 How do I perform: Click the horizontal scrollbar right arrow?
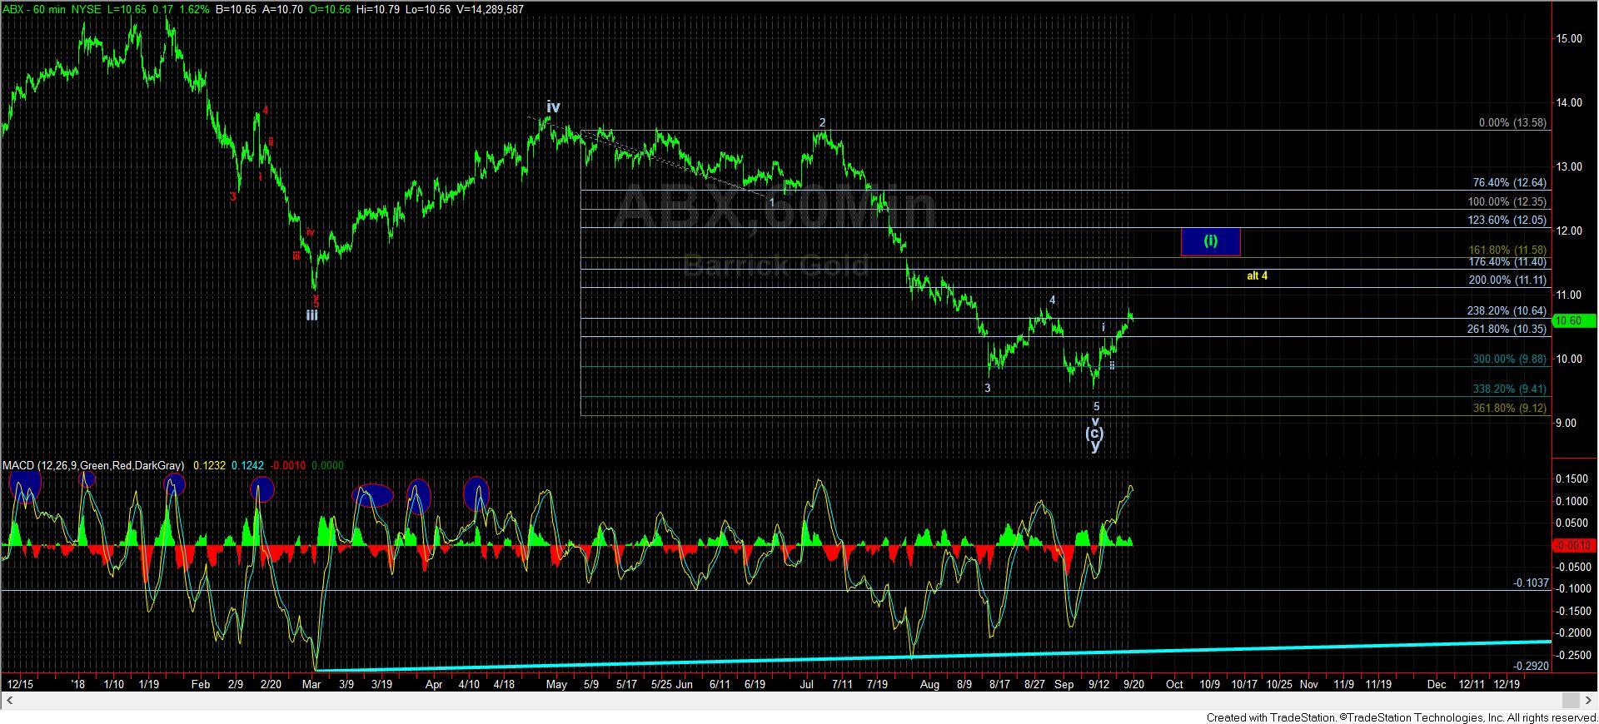pyautogui.click(x=1589, y=701)
